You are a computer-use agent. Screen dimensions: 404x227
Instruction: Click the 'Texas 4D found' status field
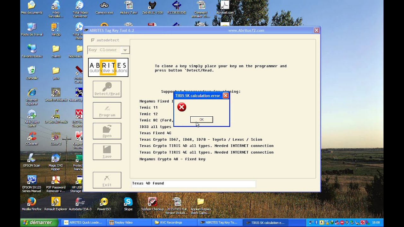click(193, 183)
